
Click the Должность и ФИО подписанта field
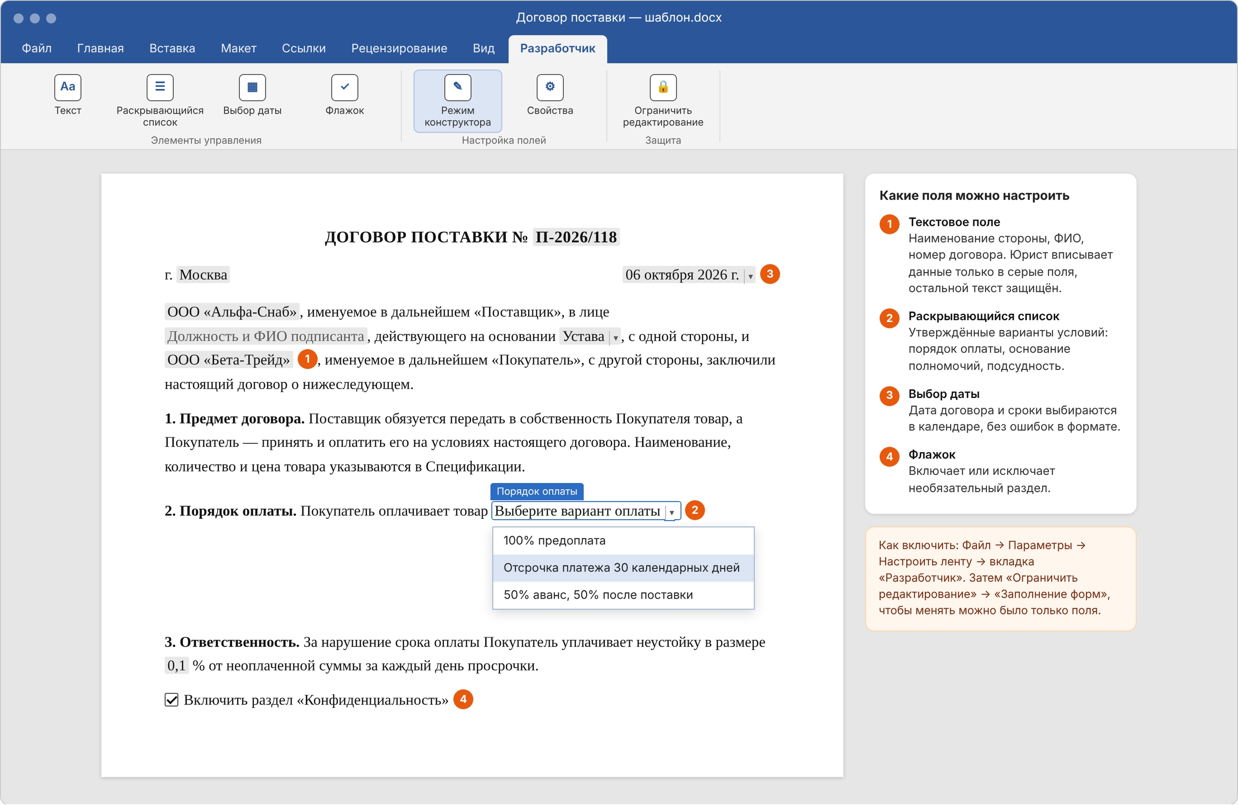[x=266, y=337]
